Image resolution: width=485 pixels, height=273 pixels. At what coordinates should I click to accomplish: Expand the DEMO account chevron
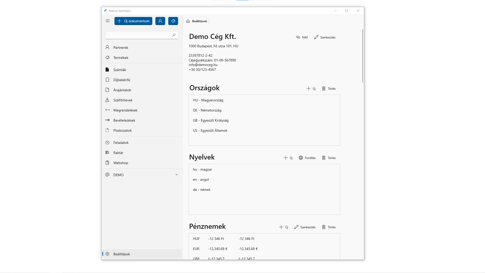(x=177, y=175)
